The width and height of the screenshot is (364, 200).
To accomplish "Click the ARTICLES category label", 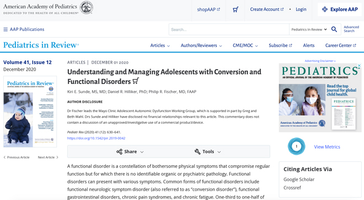I will [x=76, y=62].
